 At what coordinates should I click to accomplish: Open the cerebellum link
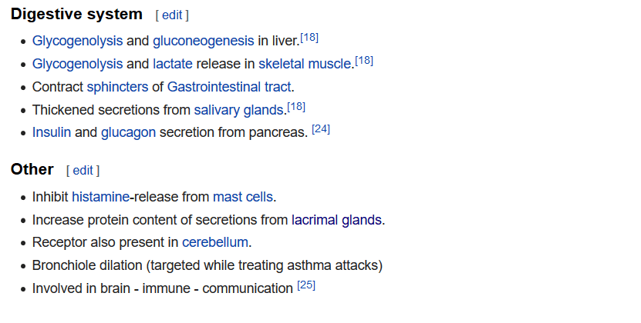(x=215, y=242)
